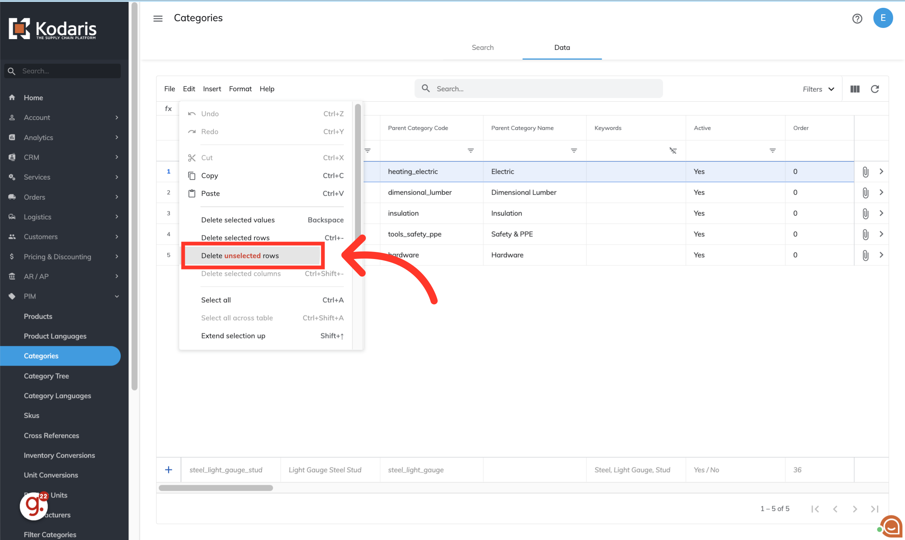The width and height of the screenshot is (905, 540).
Task: Toggle the hamburger menu icon
Action: click(x=158, y=18)
